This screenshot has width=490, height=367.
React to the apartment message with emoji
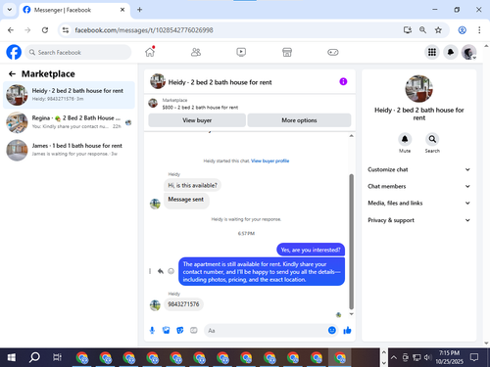(171, 271)
